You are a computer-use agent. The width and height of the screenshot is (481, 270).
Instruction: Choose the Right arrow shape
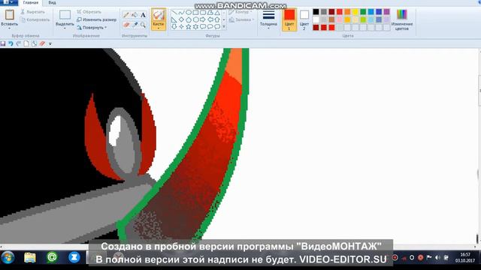coord(203,19)
